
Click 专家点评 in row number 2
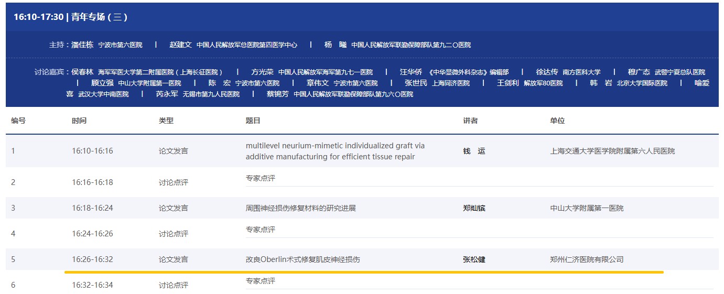tap(261, 178)
